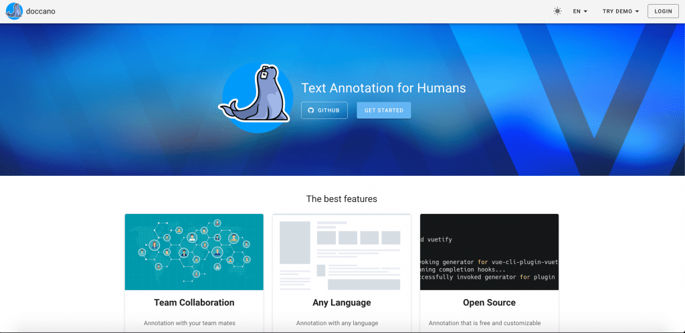Click the Open Source terminal image
The image size is (685, 333).
coord(489,252)
